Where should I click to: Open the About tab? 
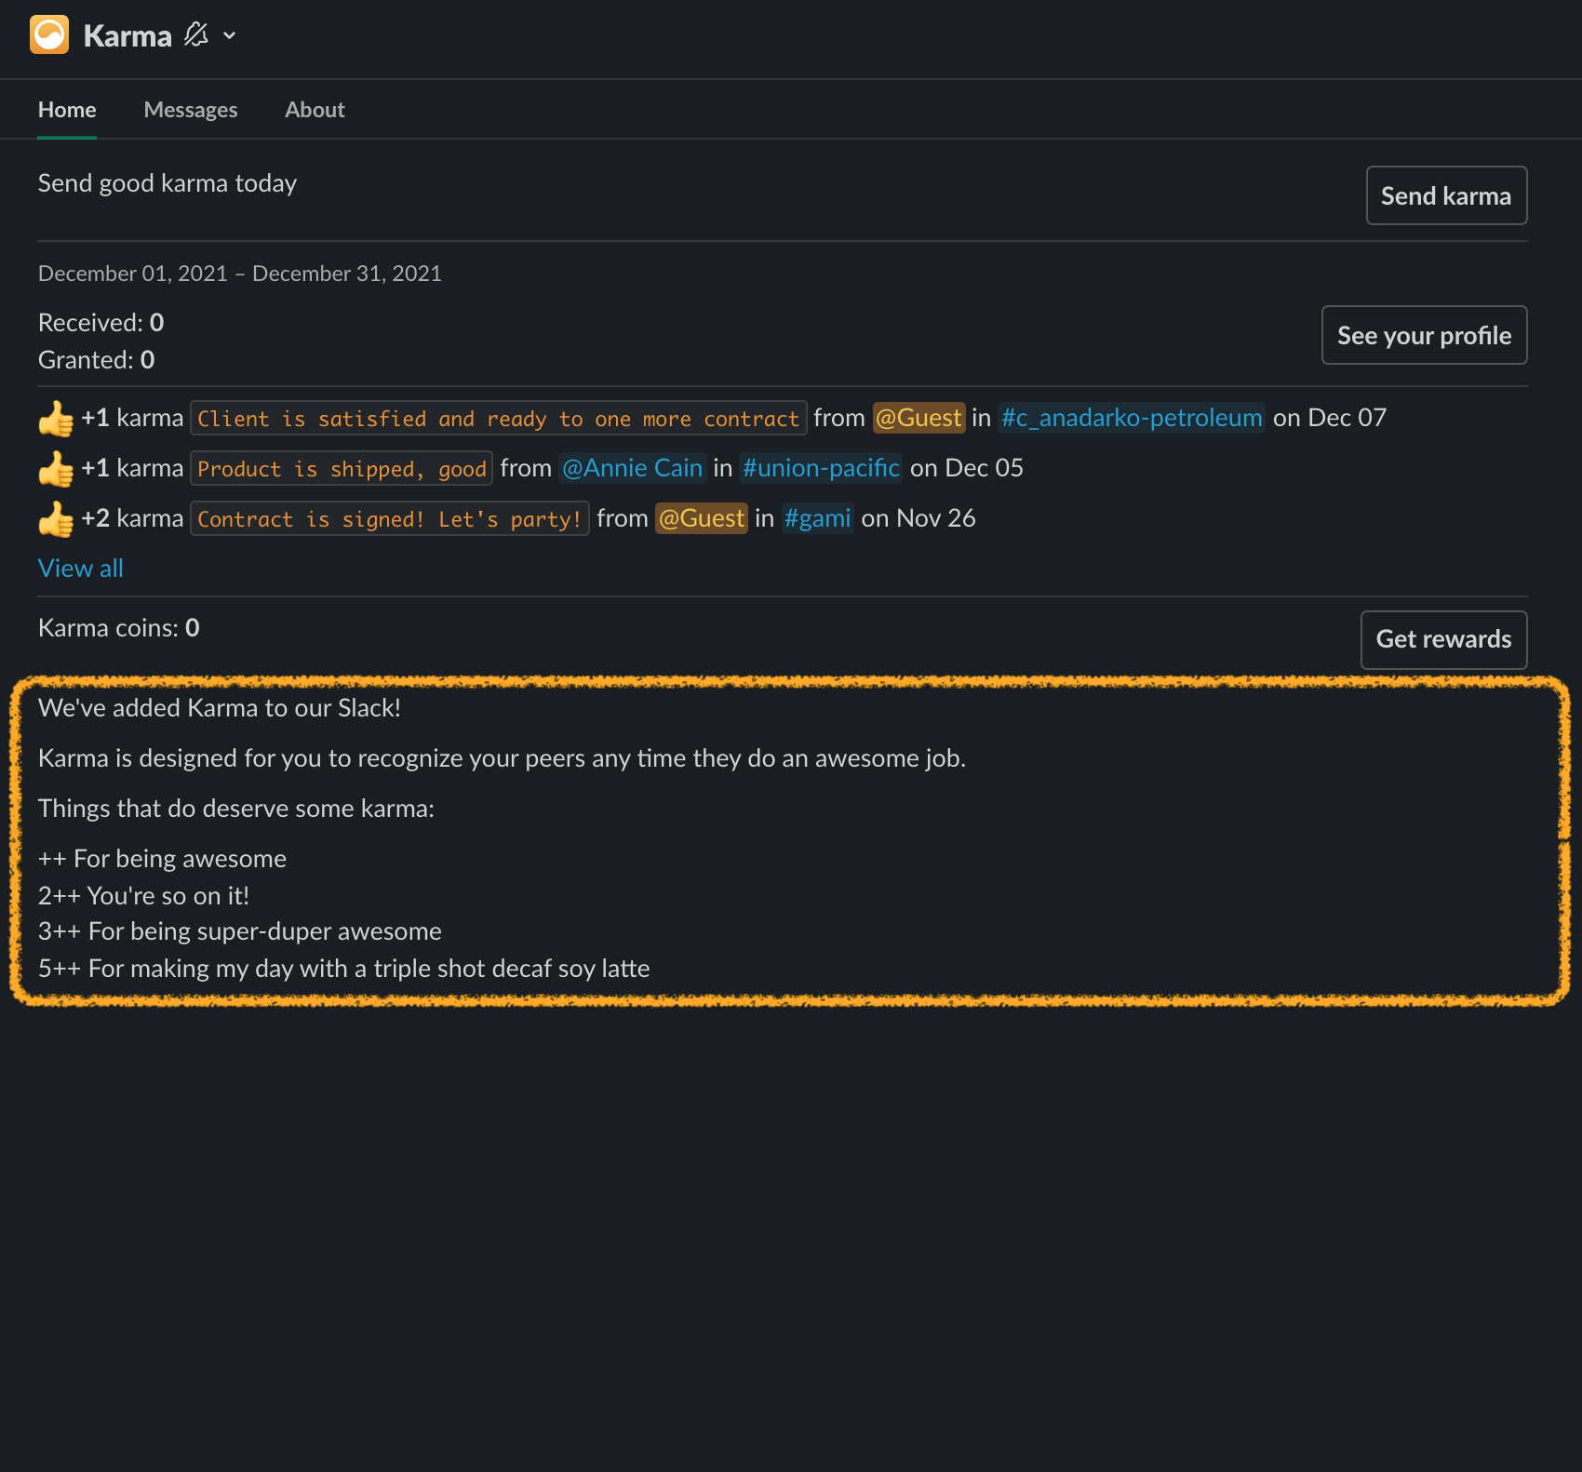pos(315,110)
